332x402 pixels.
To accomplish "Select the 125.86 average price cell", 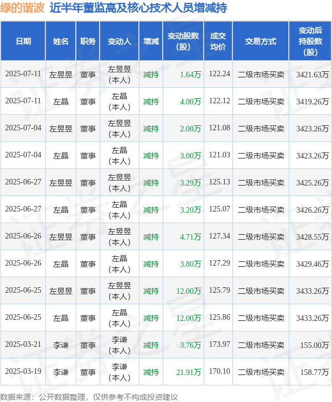I will 220,317.
